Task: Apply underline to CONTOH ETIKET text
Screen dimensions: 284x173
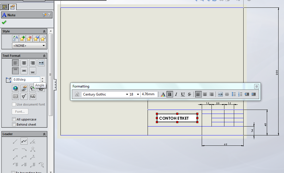Action: point(183,94)
